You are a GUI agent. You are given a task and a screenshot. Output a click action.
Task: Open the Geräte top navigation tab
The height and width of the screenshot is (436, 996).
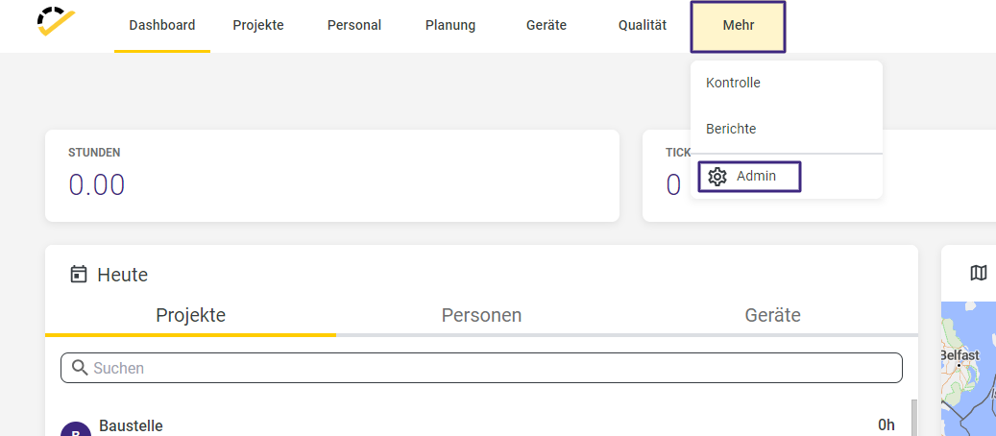[547, 26]
